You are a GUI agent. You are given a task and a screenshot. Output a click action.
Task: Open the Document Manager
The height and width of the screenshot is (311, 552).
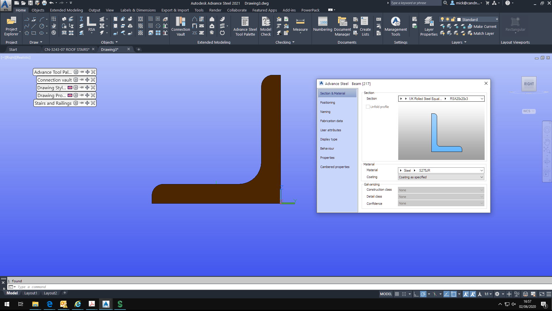[x=342, y=26]
